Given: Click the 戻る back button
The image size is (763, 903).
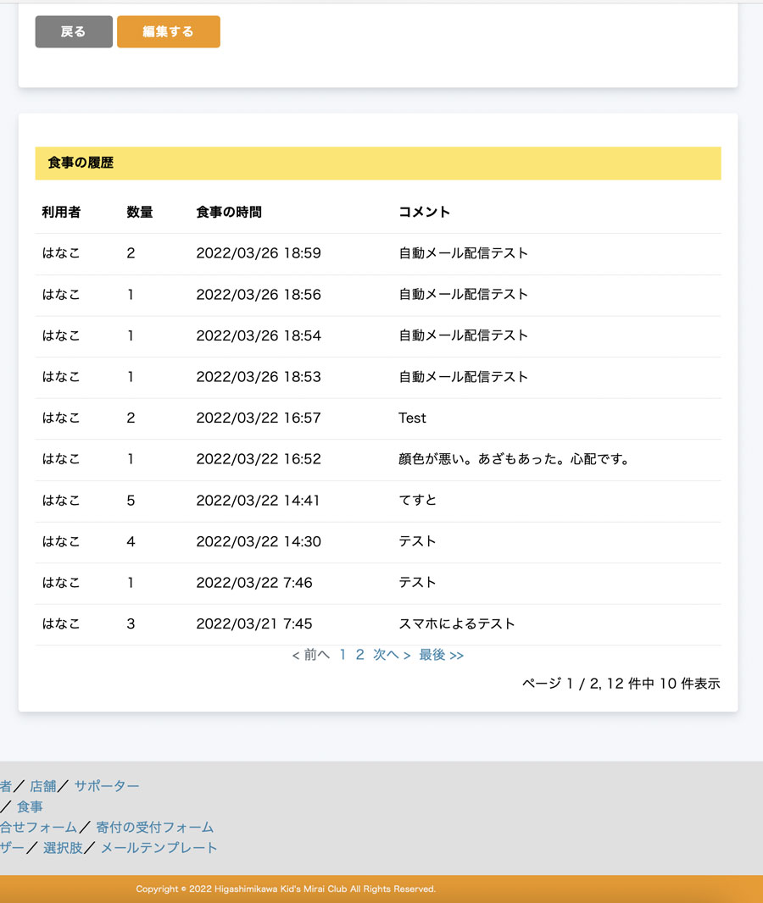Looking at the screenshot, I should click(x=74, y=32).
